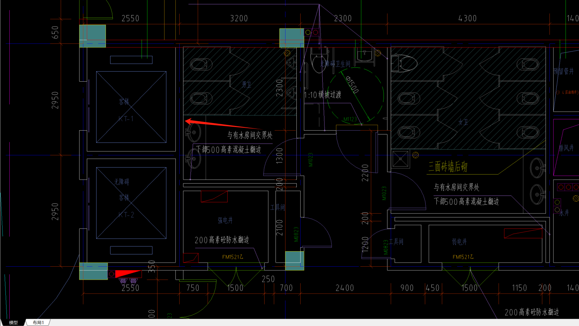Select the 750 dimension text
This screenshot has height=326, width=579.
click(x=193, y=288)
